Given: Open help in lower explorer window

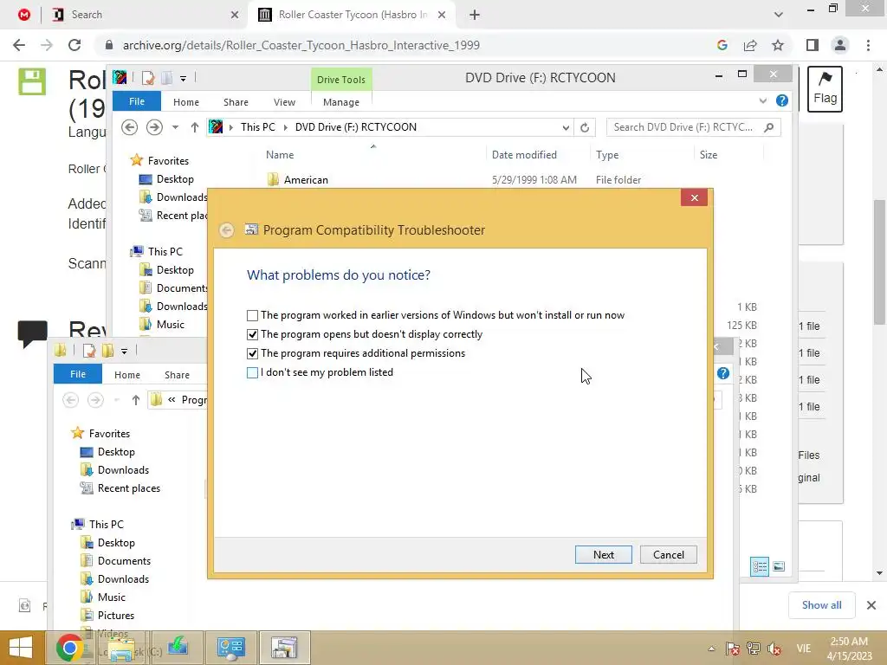Looking at the screenshot, I should tap(723, 373).
